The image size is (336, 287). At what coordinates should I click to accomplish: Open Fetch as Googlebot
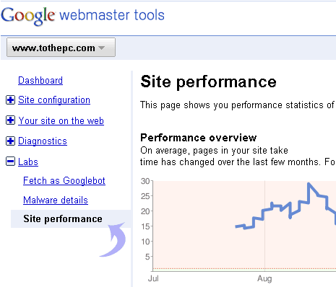tap(64, 180)
